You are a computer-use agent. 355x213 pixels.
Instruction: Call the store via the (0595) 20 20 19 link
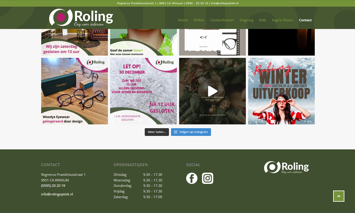point(53,186)
